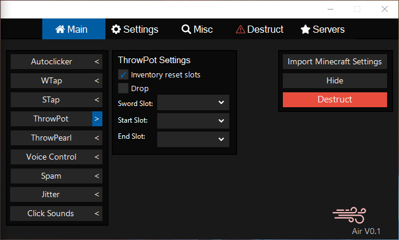
Task: Expand STap settings arrow
Action: [97, 100]
